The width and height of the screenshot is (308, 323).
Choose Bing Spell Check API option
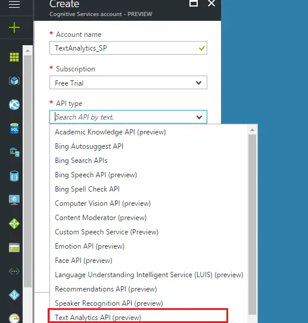[x=87, y=189]
